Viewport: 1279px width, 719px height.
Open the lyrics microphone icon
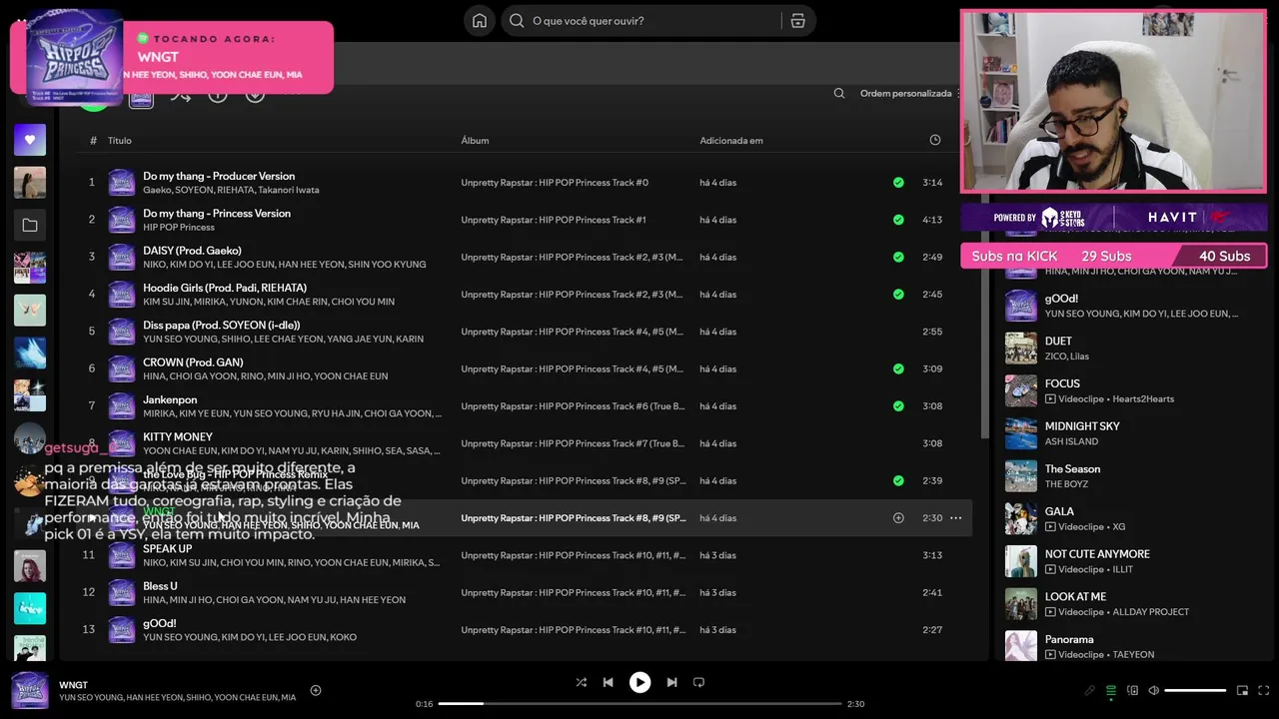pyautogui.click(x=1089, y=690)
